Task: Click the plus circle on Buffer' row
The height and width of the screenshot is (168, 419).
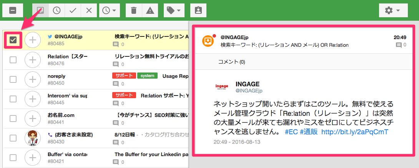Action: coord(33,158)
